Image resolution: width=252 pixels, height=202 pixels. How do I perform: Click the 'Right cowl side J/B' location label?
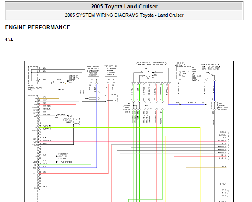coord(196,74)
